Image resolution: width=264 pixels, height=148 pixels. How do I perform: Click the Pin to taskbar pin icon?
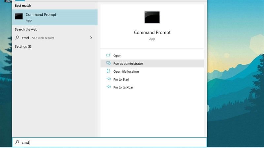coord(109,87)
